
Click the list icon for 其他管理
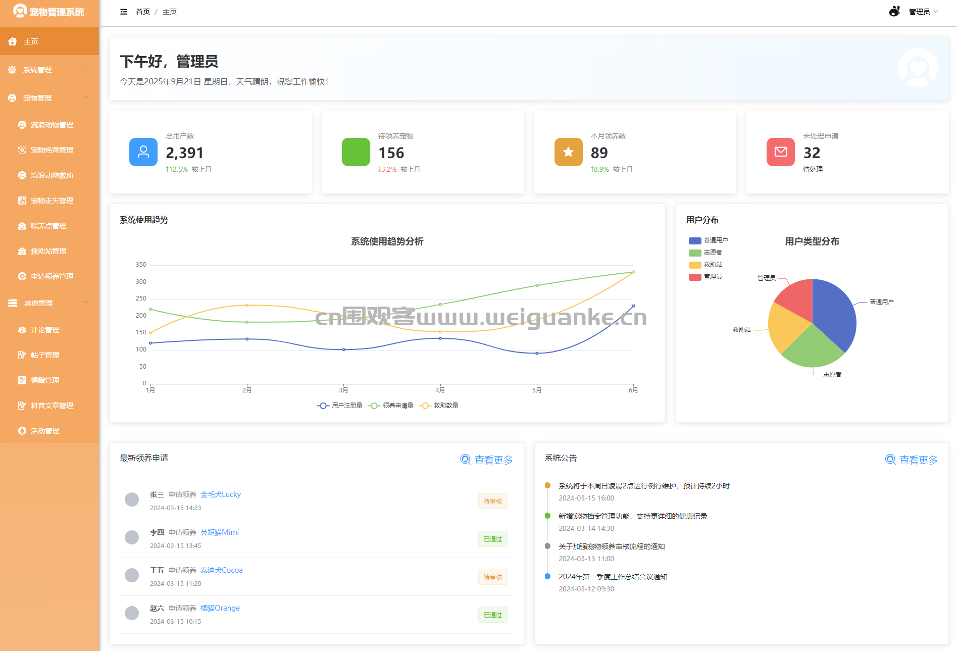coord(13,303)
